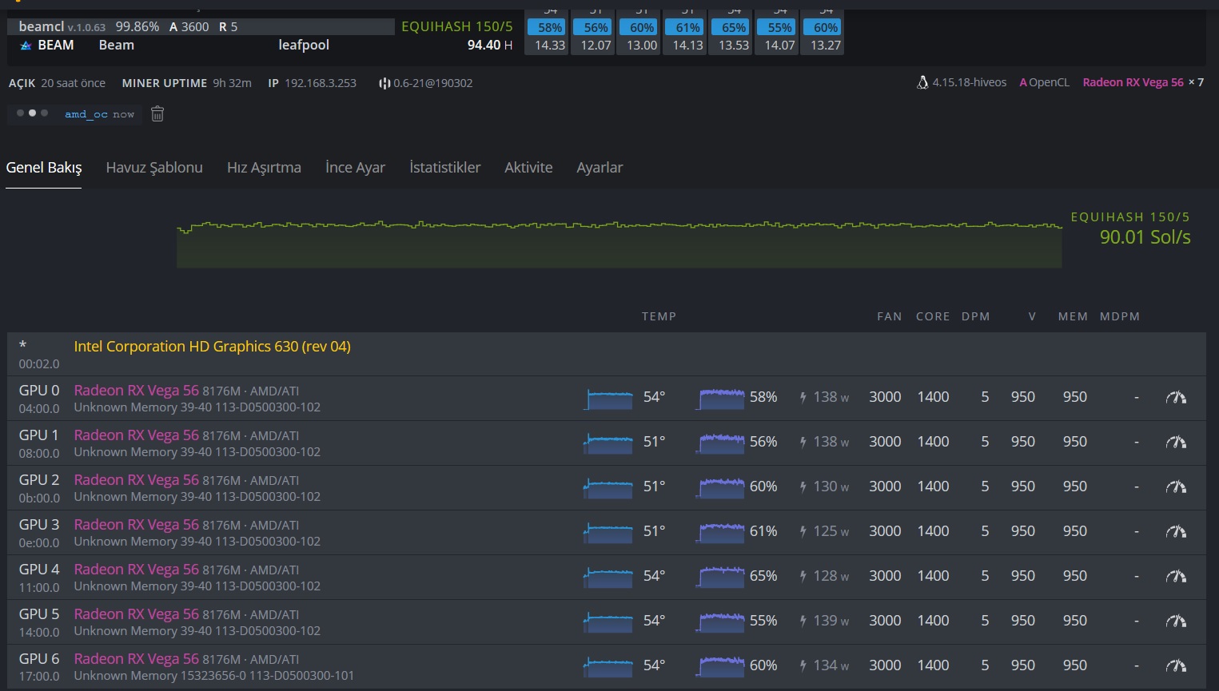Click the leafpool pool name
This screenshot has width=1219, height=691.
tap(304, 46)
